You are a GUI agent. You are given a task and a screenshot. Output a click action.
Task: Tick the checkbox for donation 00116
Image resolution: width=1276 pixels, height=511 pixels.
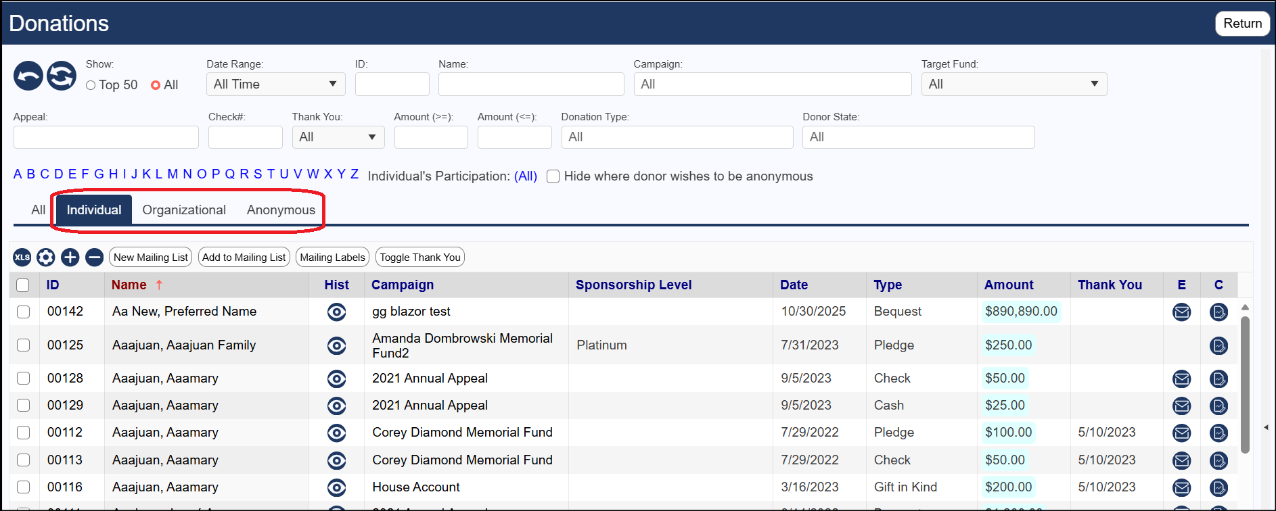(x=23, y=487)
